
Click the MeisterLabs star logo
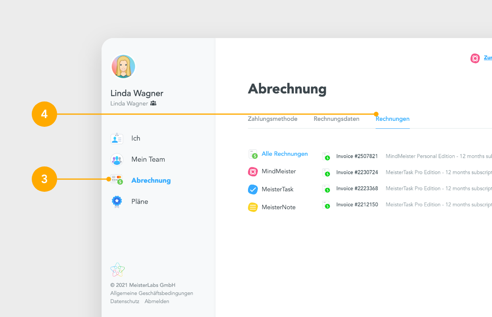point(117,270)
